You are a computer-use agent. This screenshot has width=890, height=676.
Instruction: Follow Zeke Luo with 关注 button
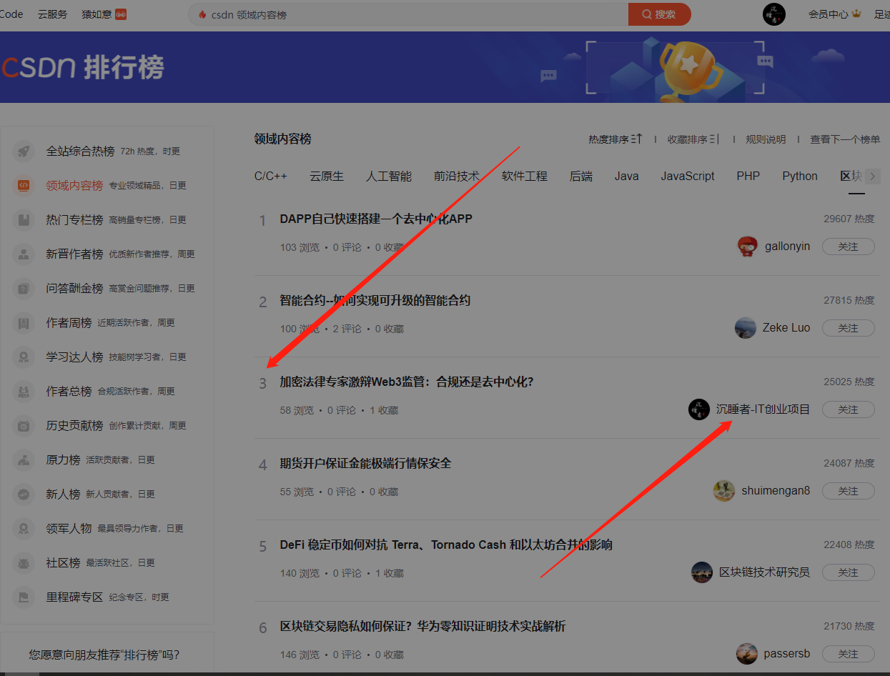pos(849,328)
